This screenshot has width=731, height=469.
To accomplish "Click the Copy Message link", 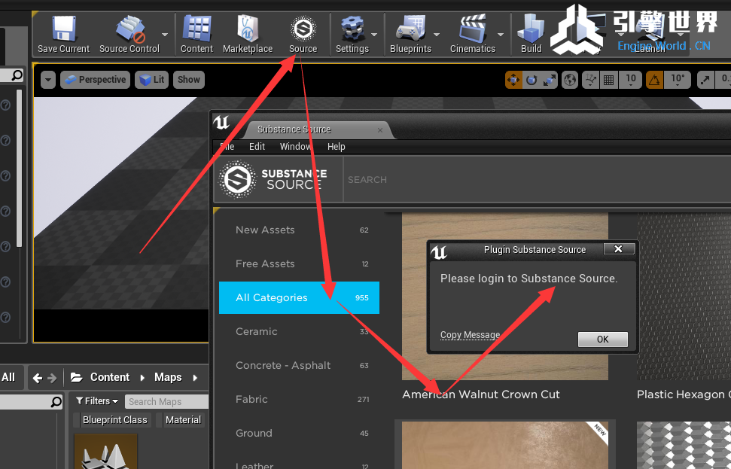I will (470, 335).
